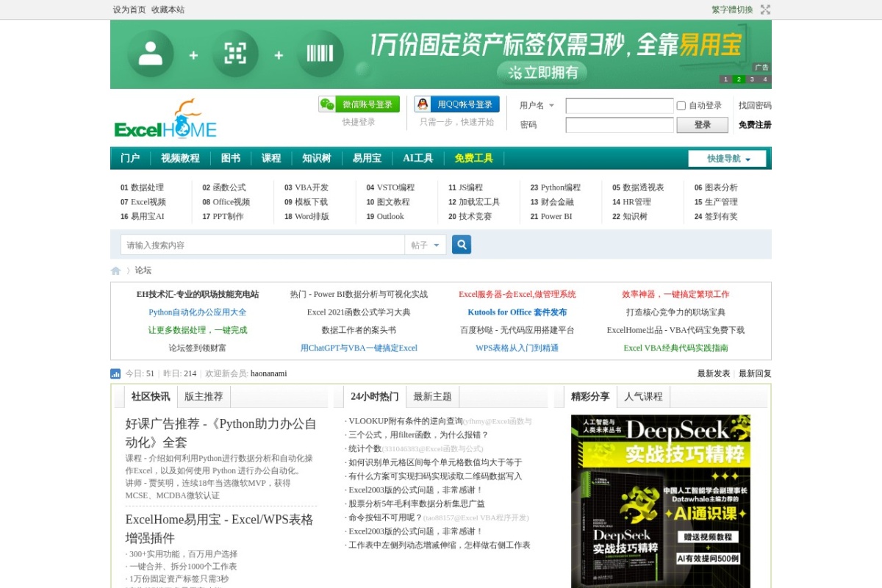Select banner slide indicator 4
This screenshot has width=882, height=588.
coord(765,79)
